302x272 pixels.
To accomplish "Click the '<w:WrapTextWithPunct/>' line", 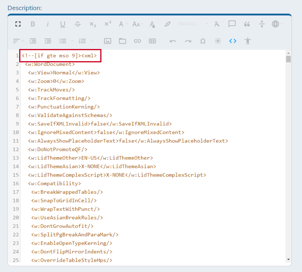I will 65,209.
